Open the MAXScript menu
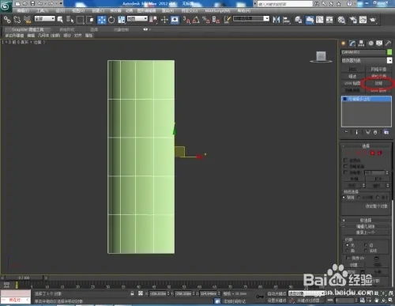This screenshot has height=306, width=395. (217, 10)
